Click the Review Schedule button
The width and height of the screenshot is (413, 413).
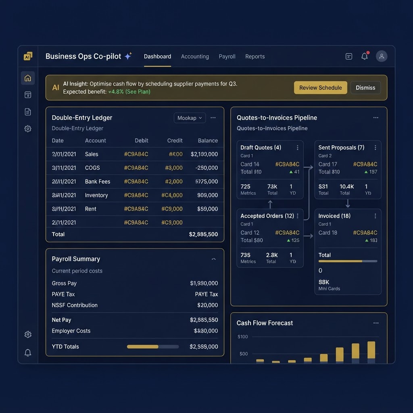(x=321, y=88)
